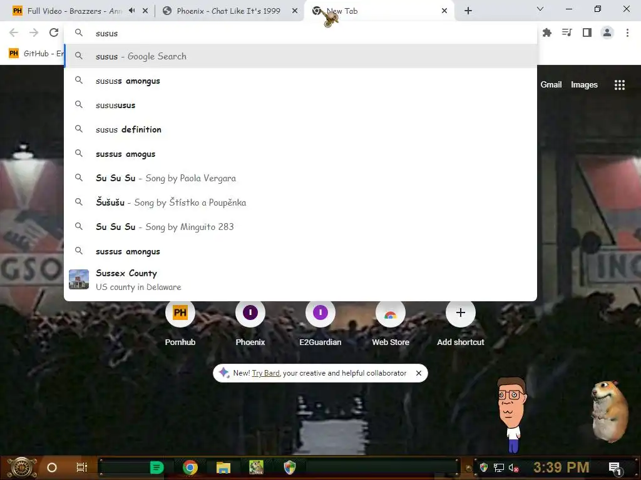Viewport: 641px width, 480px height.
Task: Open the Web Store shortcut
Action: pos(391,324)
